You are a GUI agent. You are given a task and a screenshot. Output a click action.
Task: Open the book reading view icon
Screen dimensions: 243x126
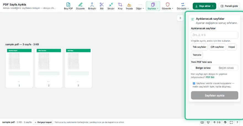point(202,122)
